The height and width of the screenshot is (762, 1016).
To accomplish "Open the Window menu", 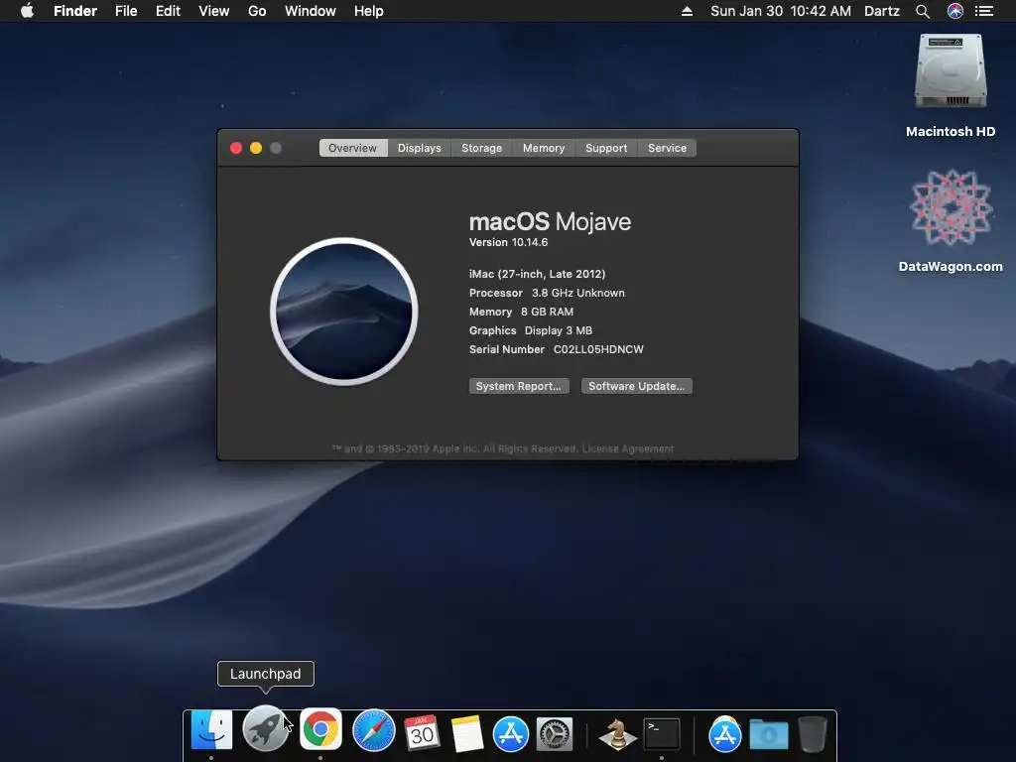I will click(311, 11).
